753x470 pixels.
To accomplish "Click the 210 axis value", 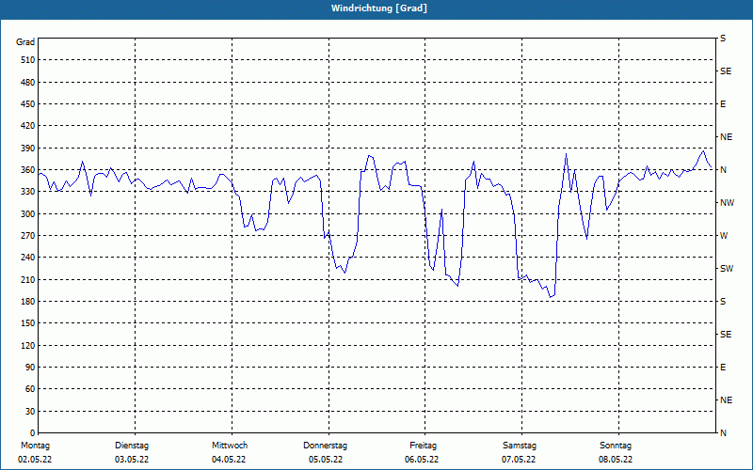I will (28, 279).
